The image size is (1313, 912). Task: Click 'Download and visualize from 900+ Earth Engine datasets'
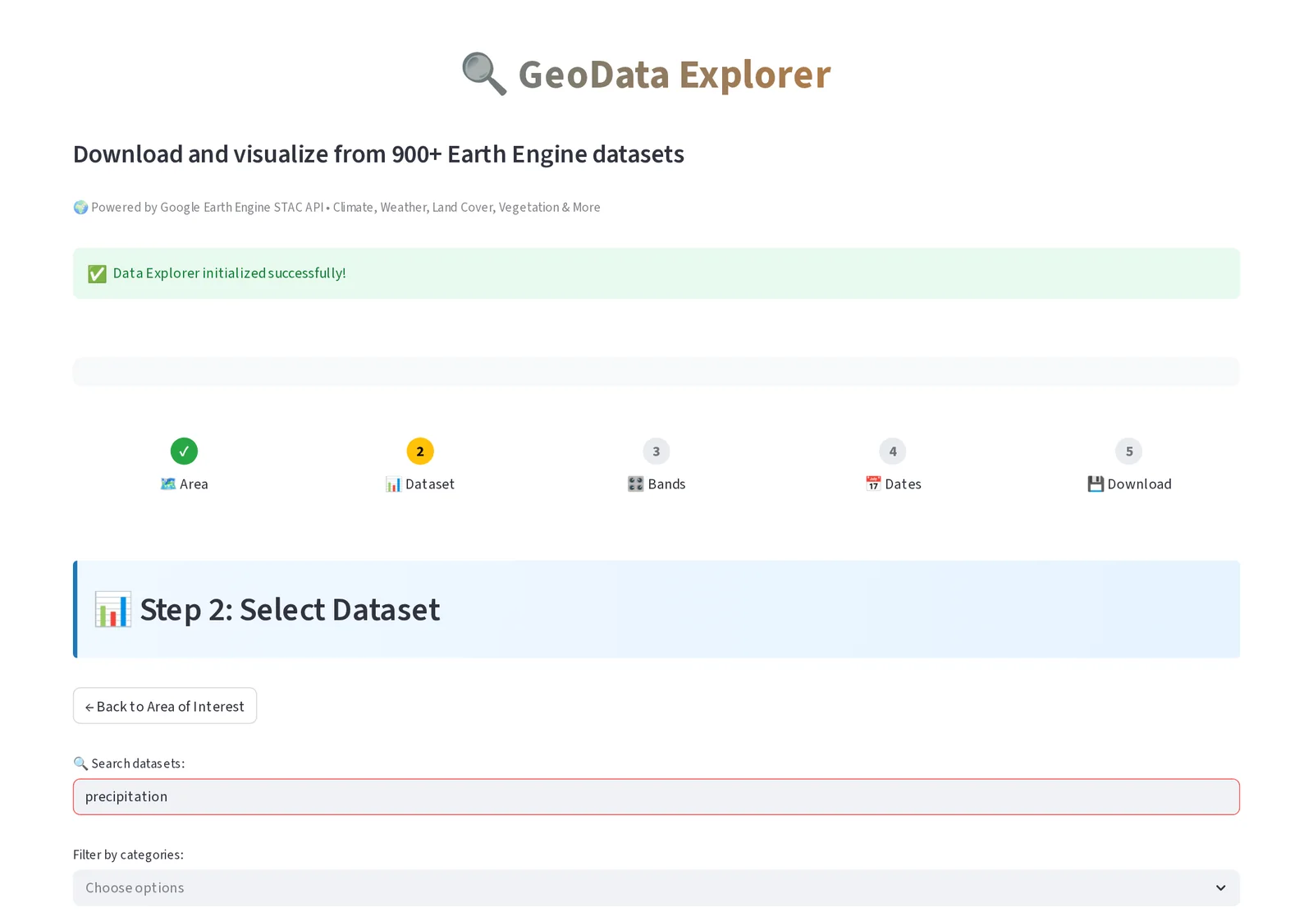click(378, 154)
